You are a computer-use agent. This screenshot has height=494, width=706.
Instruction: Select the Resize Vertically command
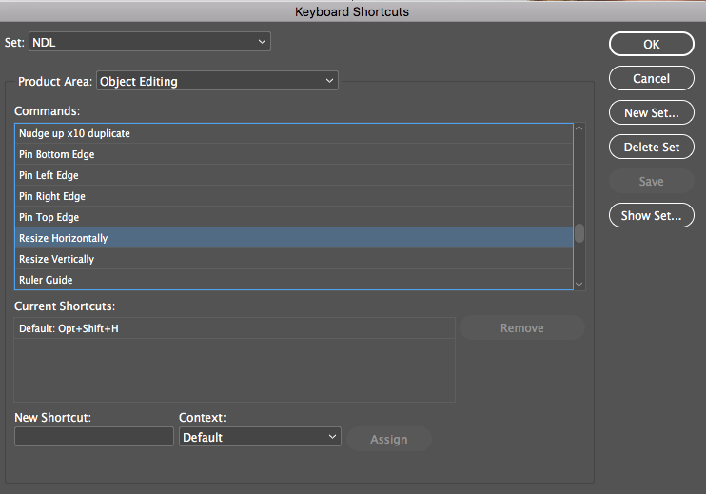coord(57,259)
